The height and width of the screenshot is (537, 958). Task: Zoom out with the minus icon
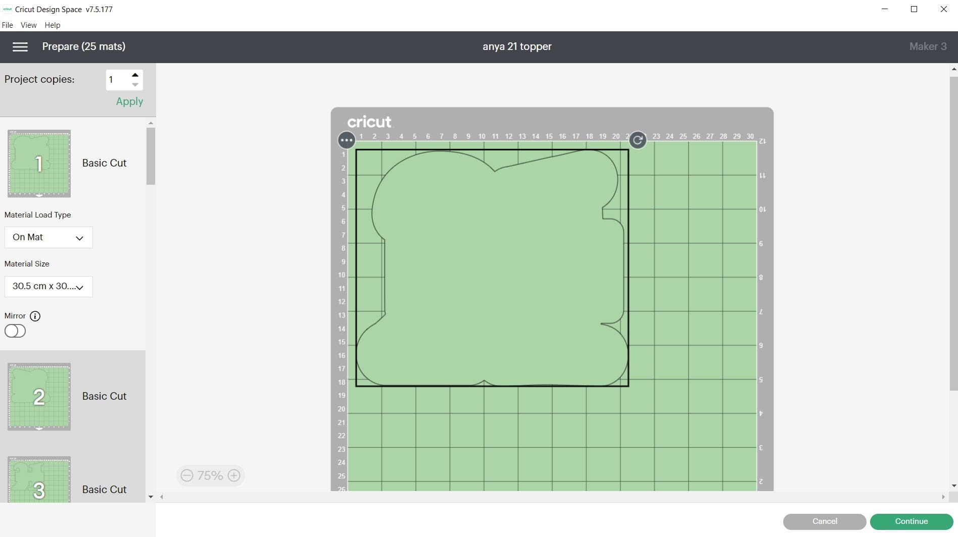(187, 475)
